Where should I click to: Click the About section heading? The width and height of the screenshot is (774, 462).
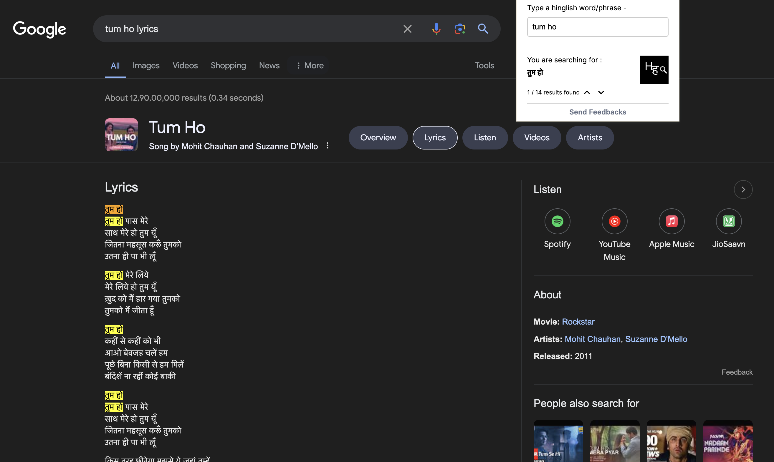pyautogui.click(x=547, y=295)
